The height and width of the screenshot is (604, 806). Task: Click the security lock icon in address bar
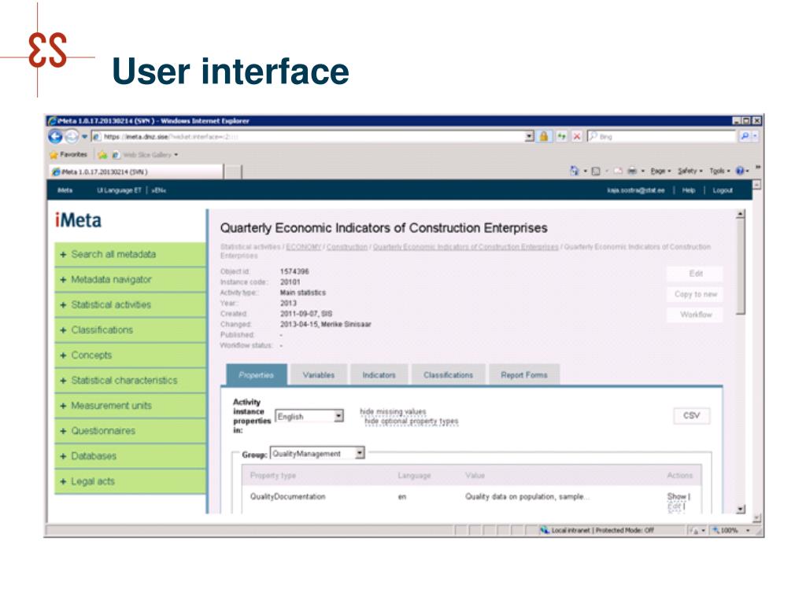(543, 136)
